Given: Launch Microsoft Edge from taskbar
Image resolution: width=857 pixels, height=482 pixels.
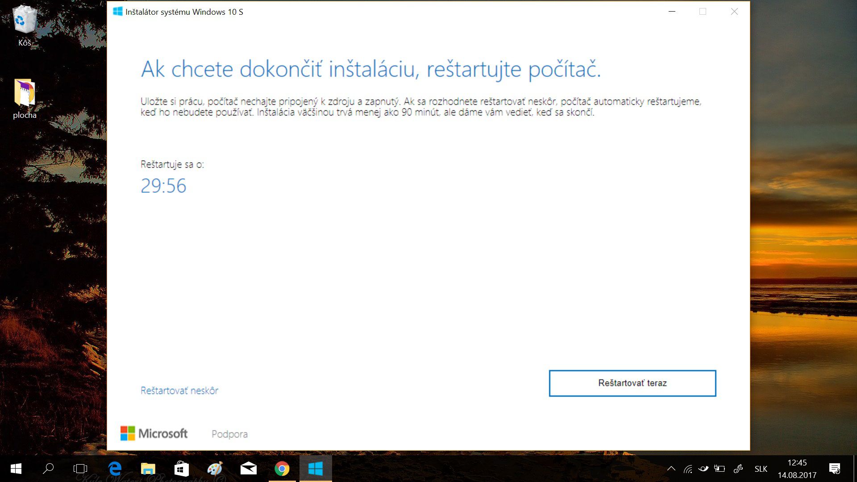Looking at the screenshot, I should point(115,469).
